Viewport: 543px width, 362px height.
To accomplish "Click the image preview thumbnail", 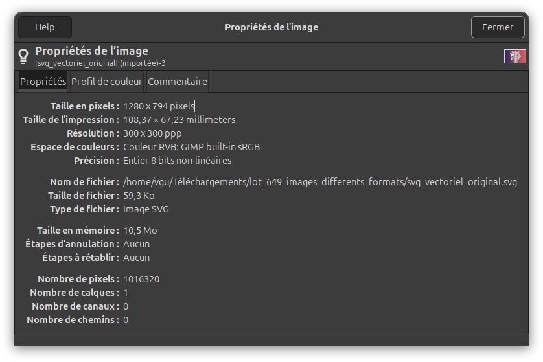I will pos(514,56).
